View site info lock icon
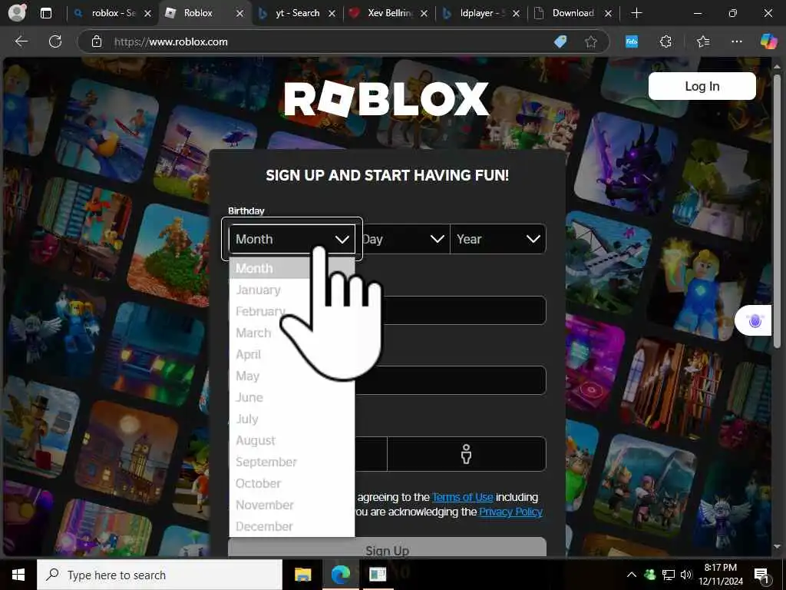The height and width of the screenshot is (590, 786). pos(97,41)
